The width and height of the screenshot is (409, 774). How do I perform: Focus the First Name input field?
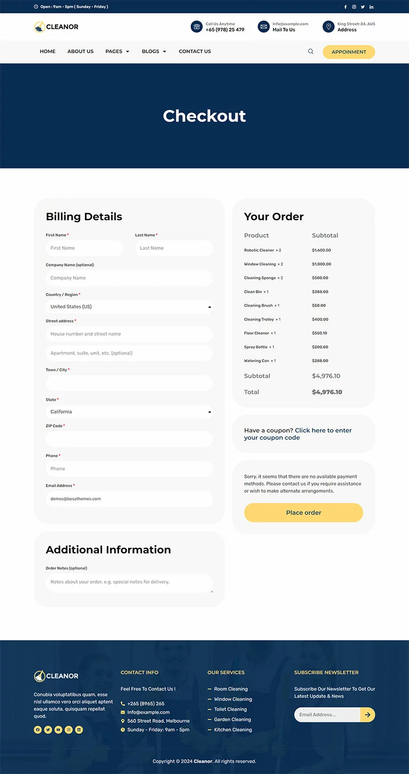pyautogui.click(x=84, y=248)
